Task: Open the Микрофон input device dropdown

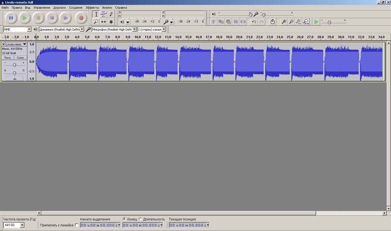Action: (x=134, y=29)
